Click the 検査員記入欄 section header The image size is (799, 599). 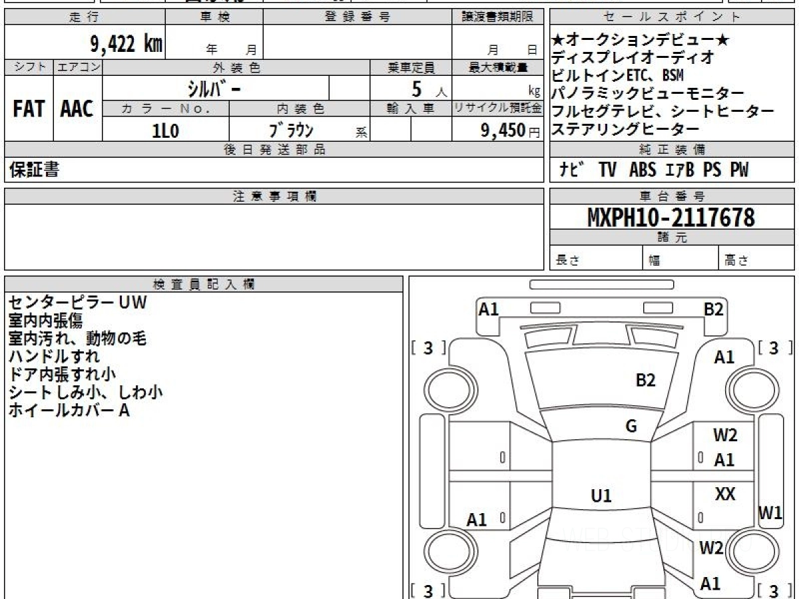[204, 284]
